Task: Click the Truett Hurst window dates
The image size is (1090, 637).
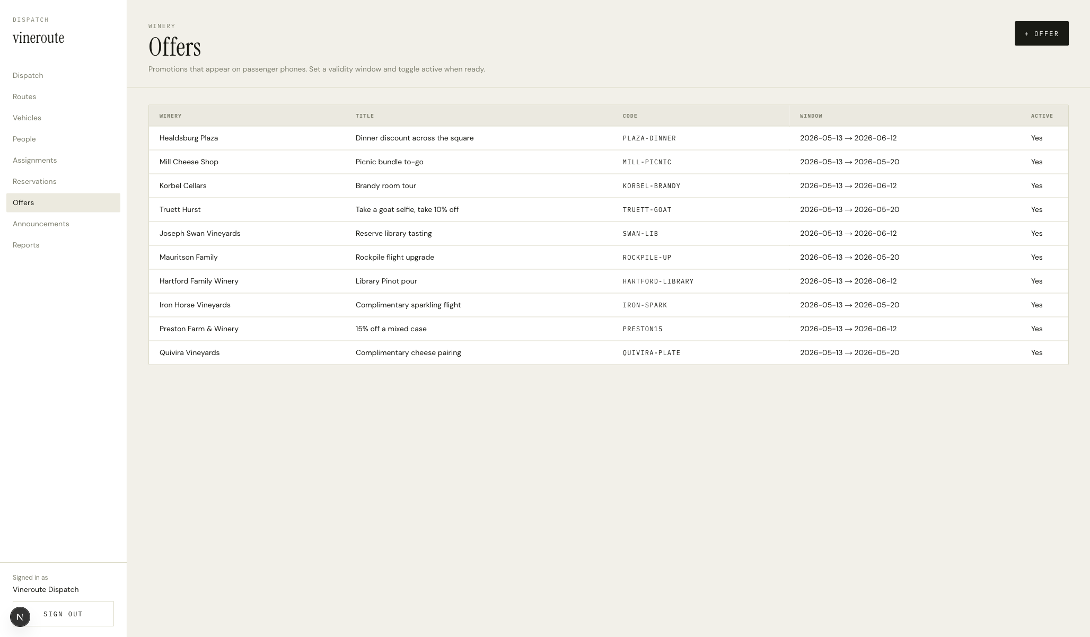Action: [x=850, y=209]
